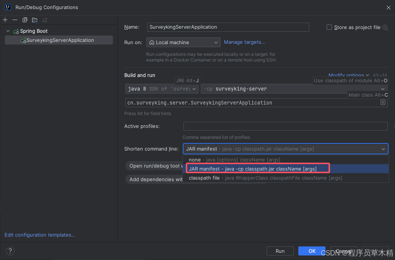Sort configurations alphabetically

[x=45, y=20]
